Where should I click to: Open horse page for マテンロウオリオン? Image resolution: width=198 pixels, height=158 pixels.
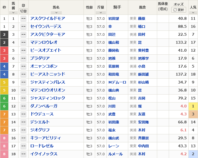click(x=48, y=90)
